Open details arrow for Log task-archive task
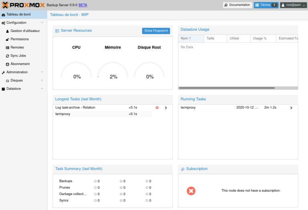 coord(166,108)
